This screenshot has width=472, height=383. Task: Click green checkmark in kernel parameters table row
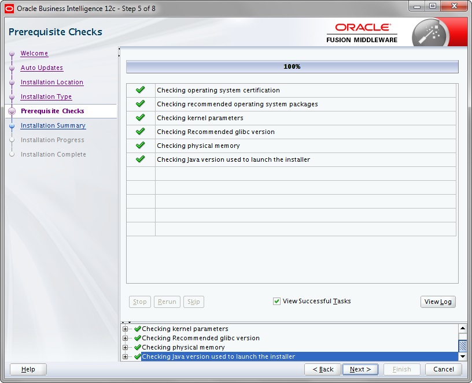141,117
